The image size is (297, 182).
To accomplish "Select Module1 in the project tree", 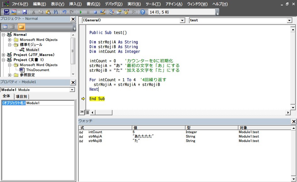I will 32,50.
